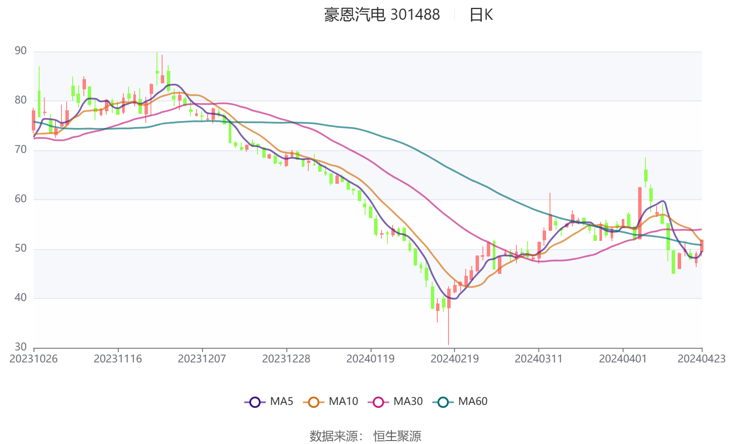Screen dimensions: 731x444
Task: Select the 20240423 x-axis date label
Action: tap(702, 359)
